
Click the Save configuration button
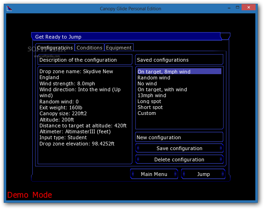pos(179,148)
